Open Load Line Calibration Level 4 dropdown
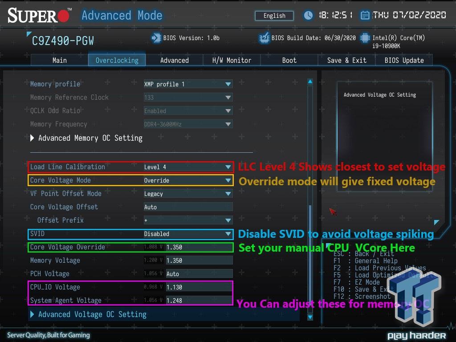Viewport: 456px width, 342px height. pos(188,167)
